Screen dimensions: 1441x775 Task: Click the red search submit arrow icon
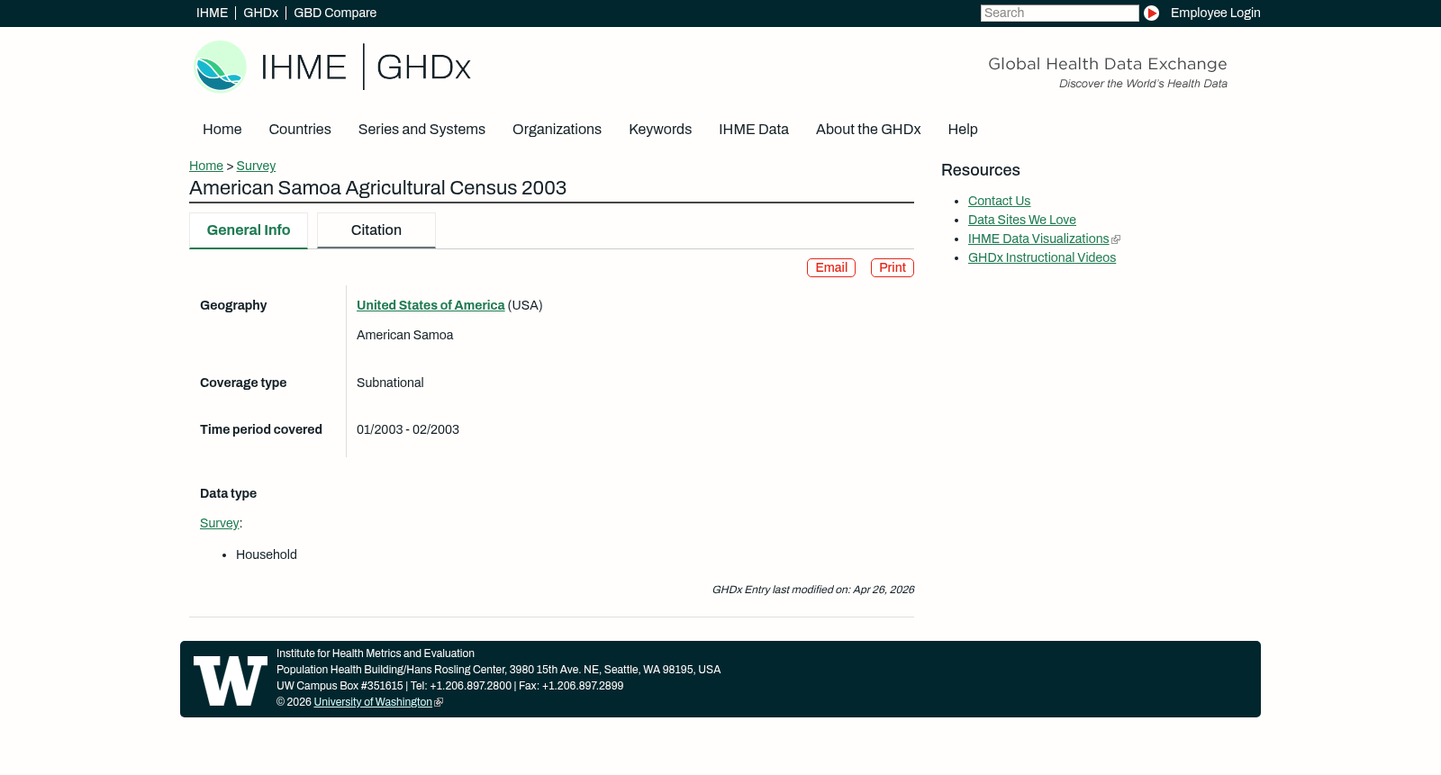1151,13
